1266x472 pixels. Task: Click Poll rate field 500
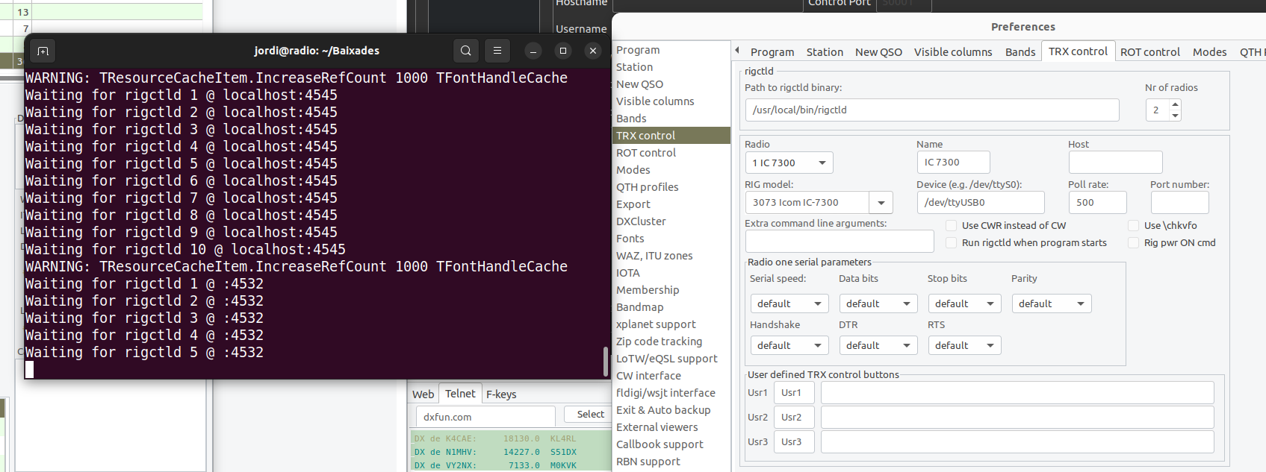click(x=1097, y=202)
